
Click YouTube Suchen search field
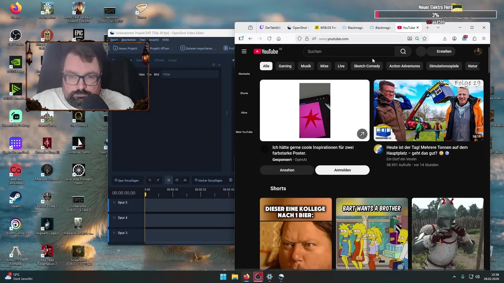click(x=349, y=51)
